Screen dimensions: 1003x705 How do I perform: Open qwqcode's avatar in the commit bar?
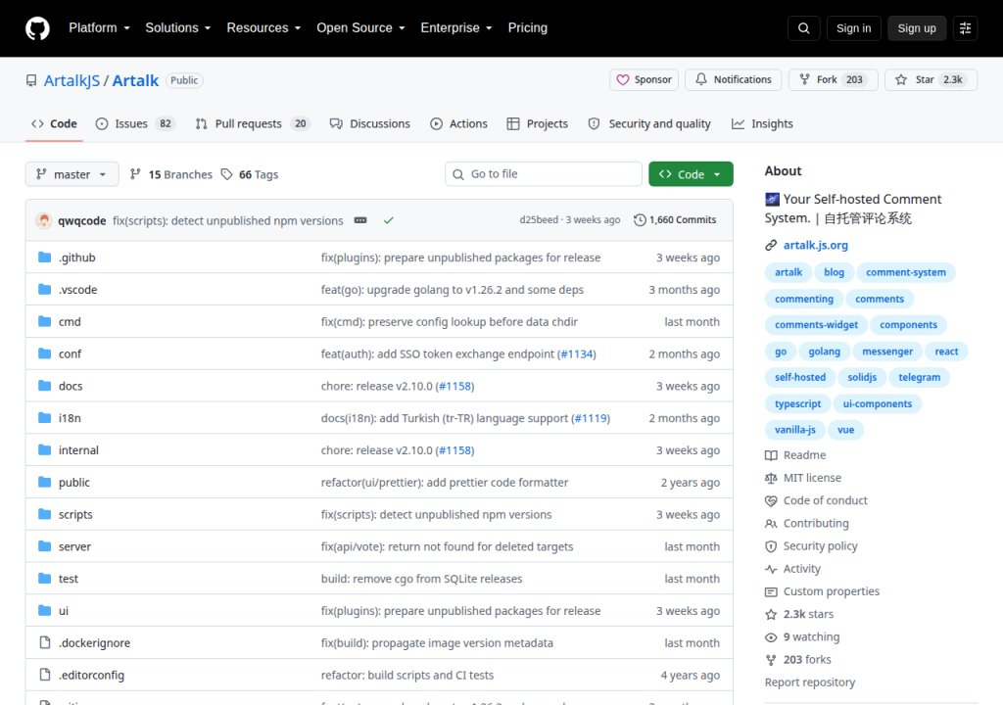pos(43,220)
